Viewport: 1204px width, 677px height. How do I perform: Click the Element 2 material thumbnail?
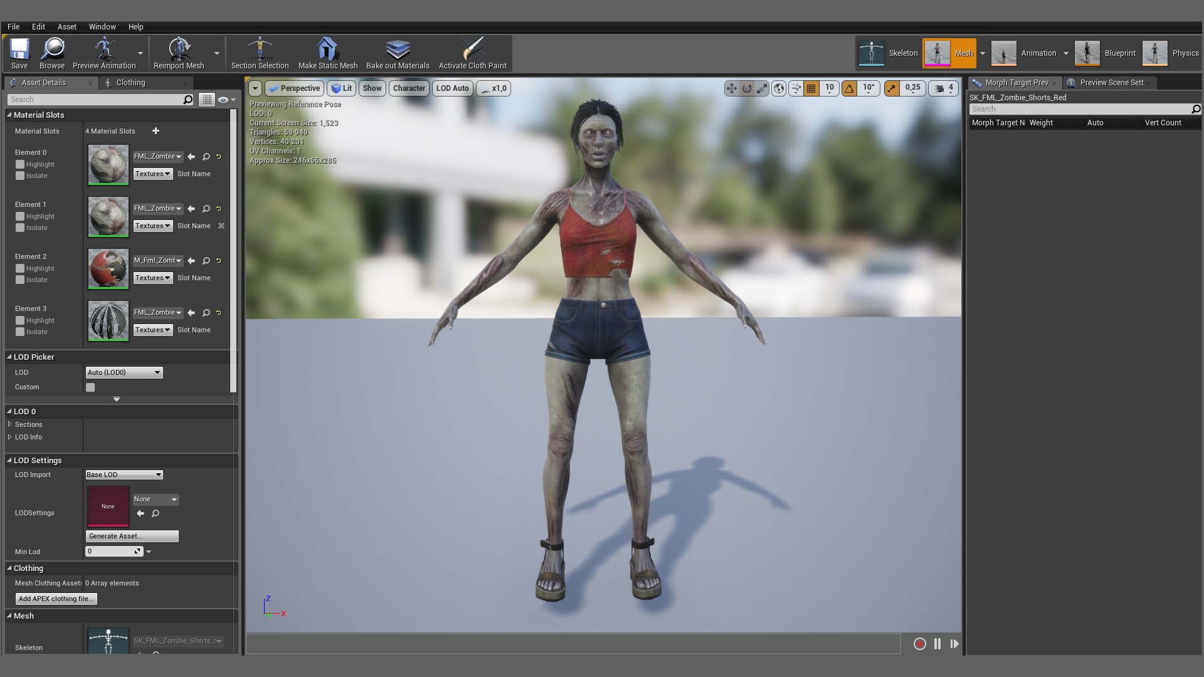pyautogui.click(x=108, y=269)
